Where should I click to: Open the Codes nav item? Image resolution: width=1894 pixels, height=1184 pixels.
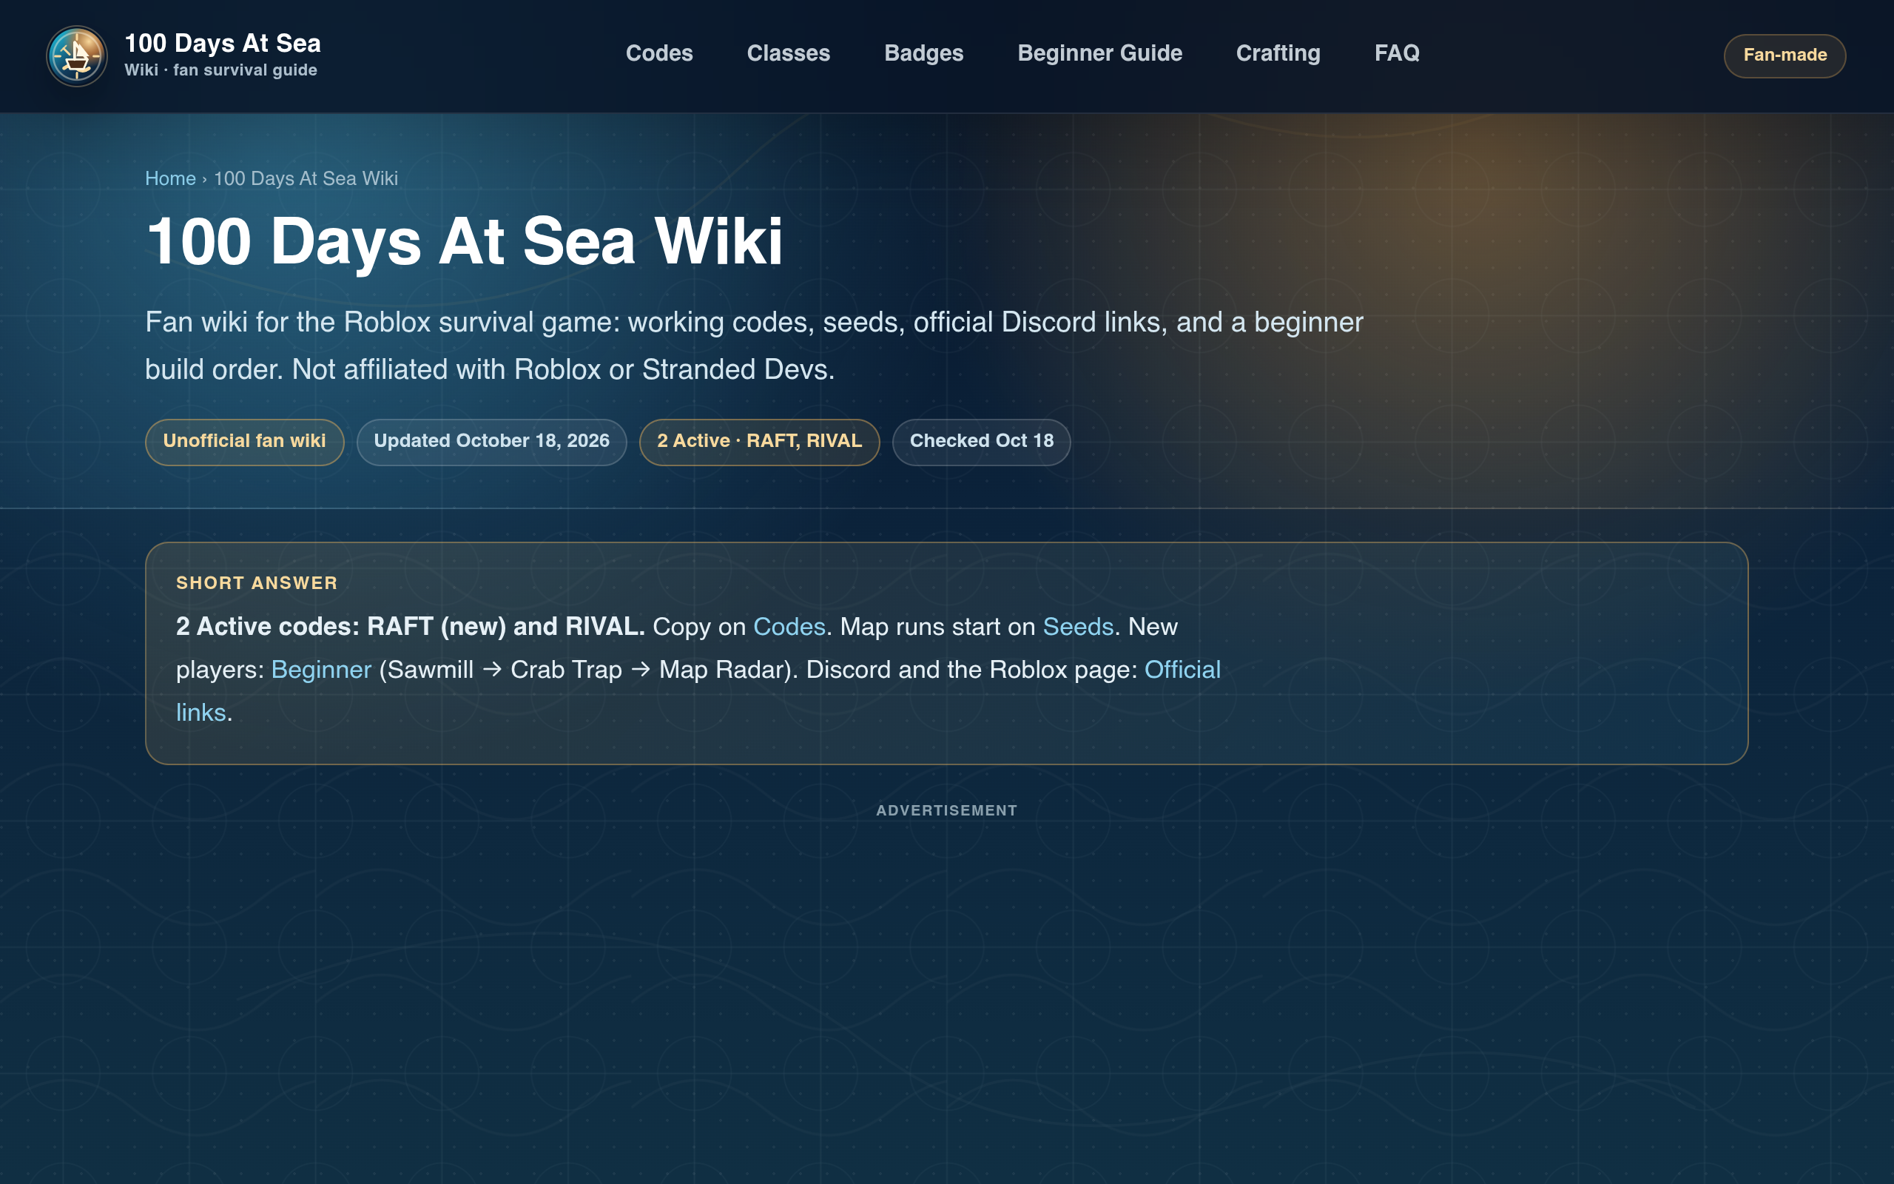659,53
